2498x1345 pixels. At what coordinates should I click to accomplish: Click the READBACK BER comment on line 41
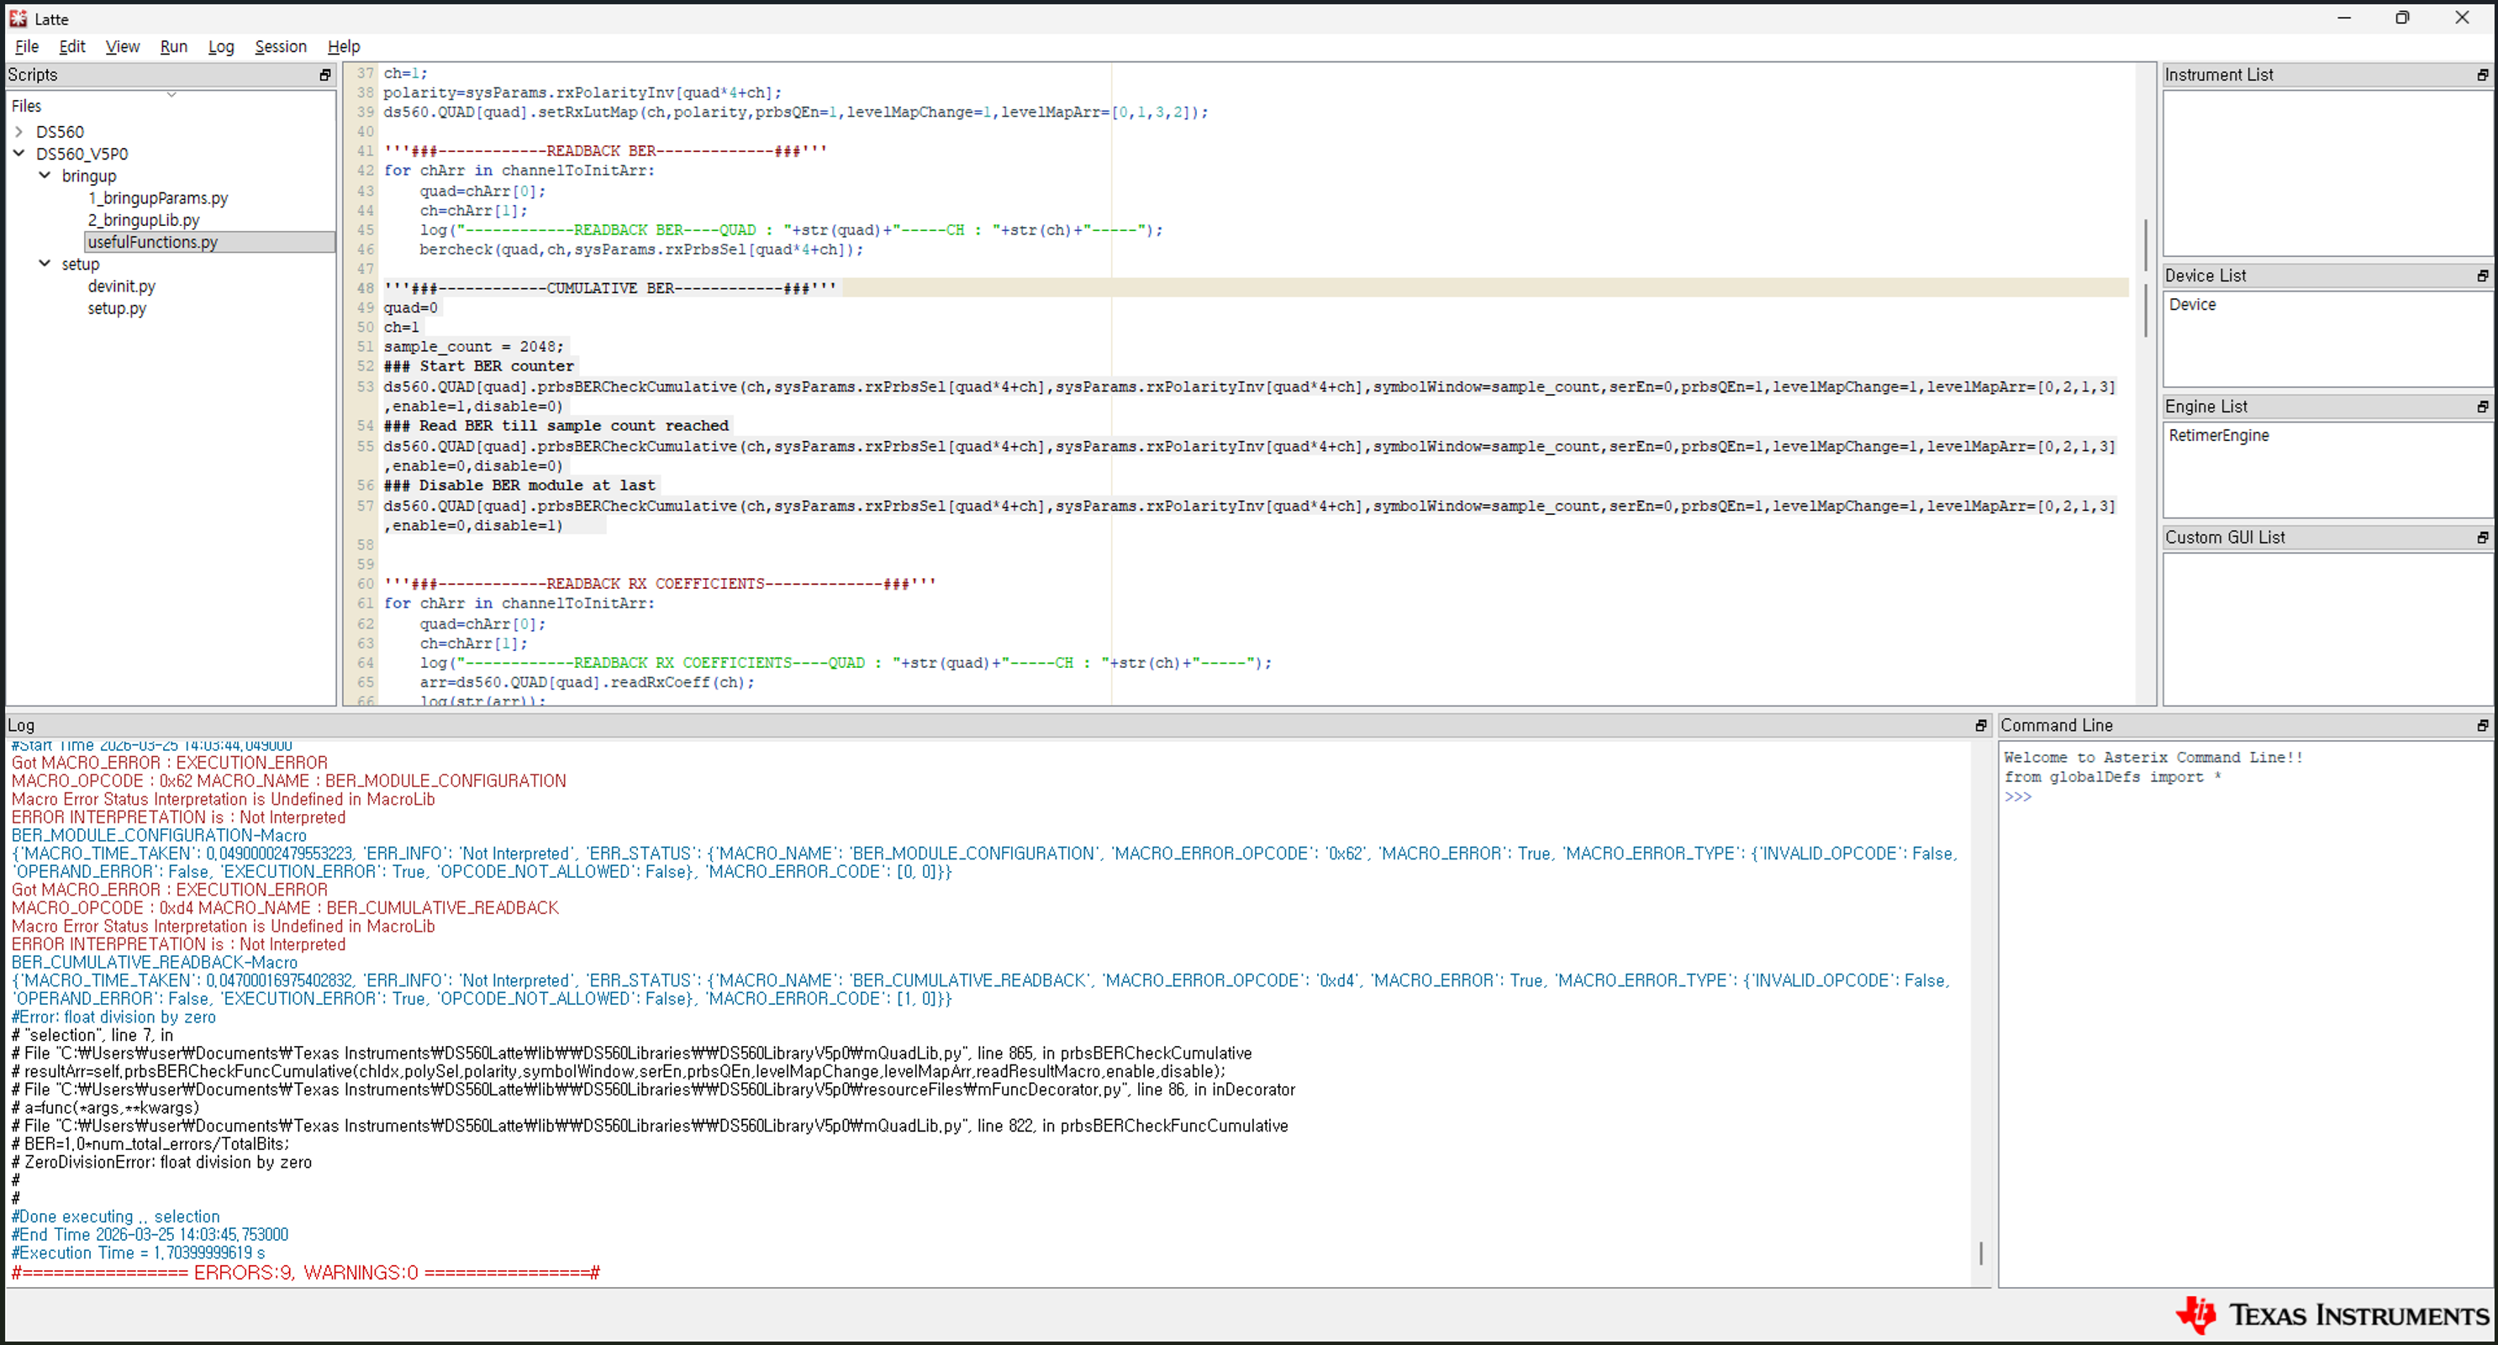605,151
